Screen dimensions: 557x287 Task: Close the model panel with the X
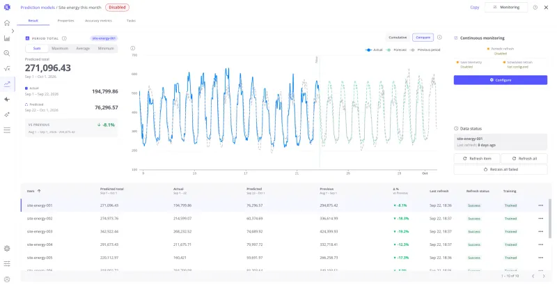coord(546,8)
